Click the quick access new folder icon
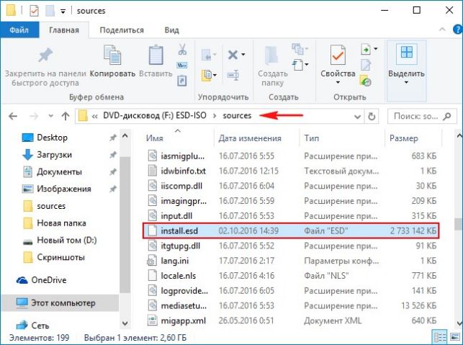463x345 pixels. 50,11
